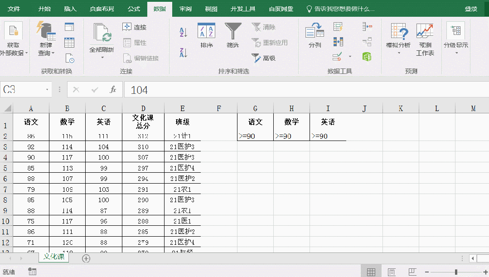
Task: Select the 文化课 sheet tab
Action: 53,257
